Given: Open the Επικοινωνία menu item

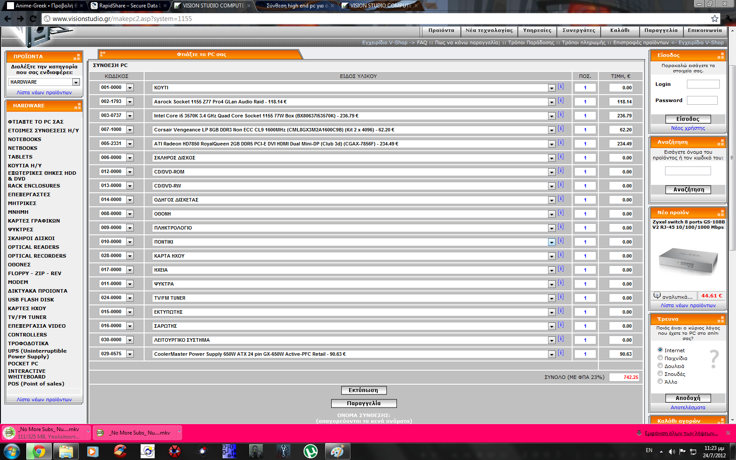Looking at the screenshot, I should pos(705,31).
